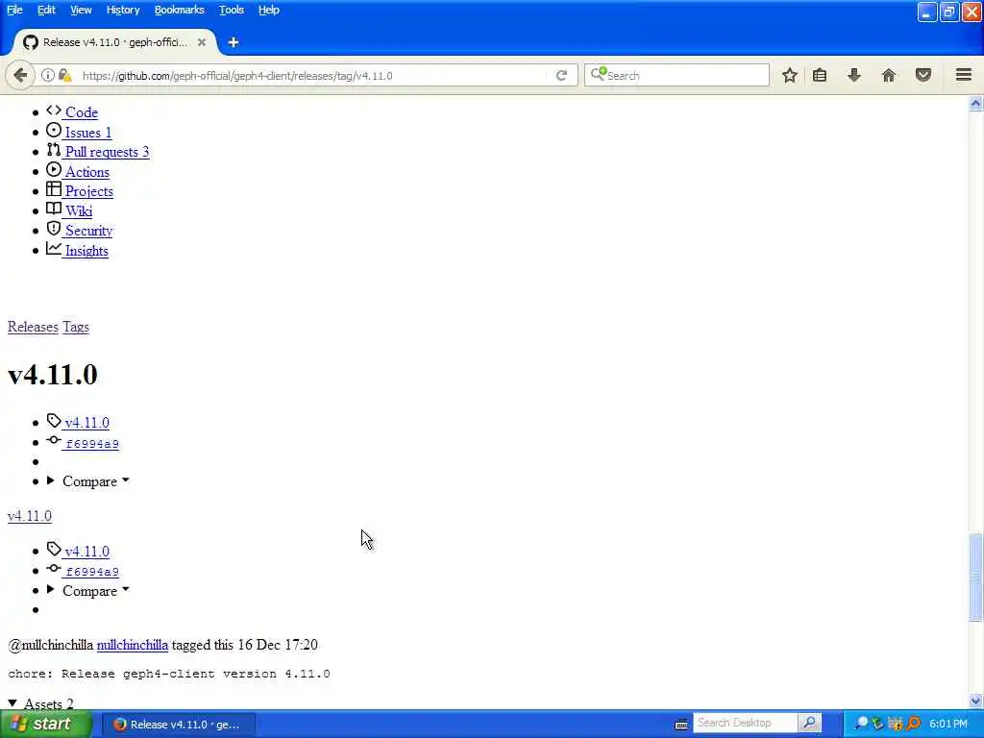Open the Security link
Viewport: 984px width, 738px height.
click(88, 231)
